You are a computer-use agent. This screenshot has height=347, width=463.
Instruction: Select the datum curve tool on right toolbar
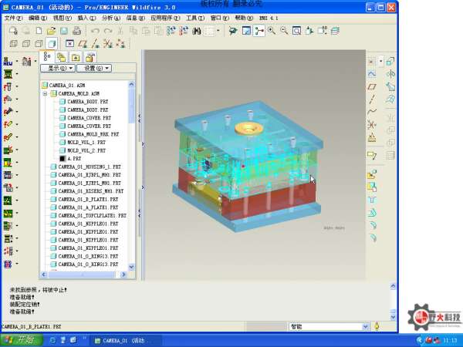pos(372,112)
